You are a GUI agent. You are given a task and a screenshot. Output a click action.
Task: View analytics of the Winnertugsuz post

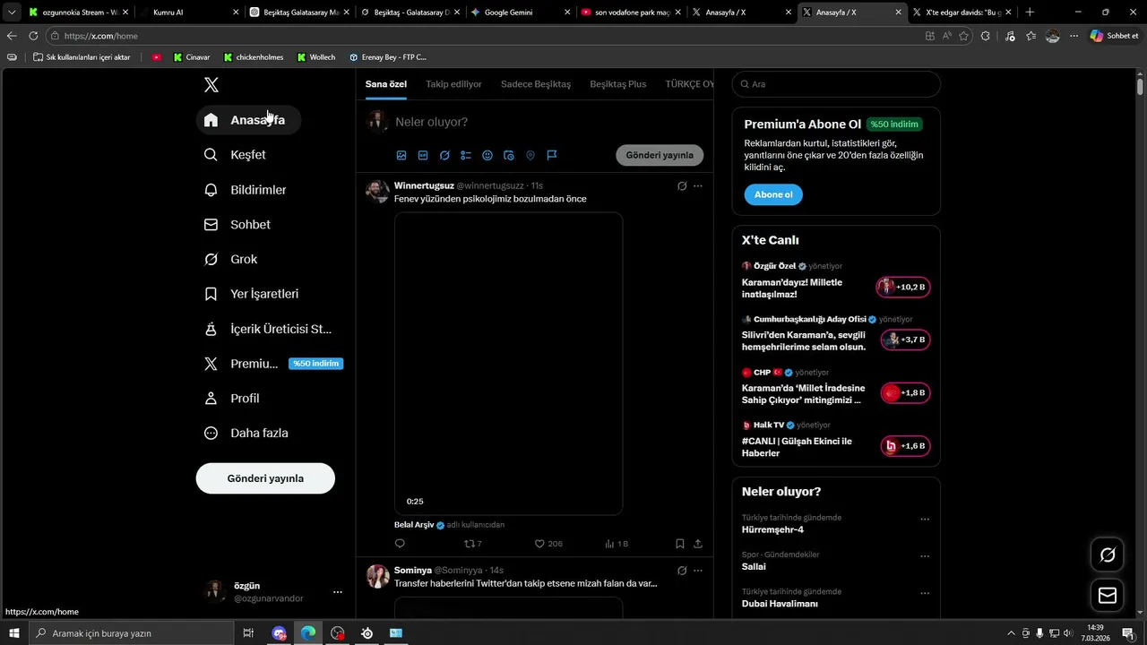click(x=617, y=544)
